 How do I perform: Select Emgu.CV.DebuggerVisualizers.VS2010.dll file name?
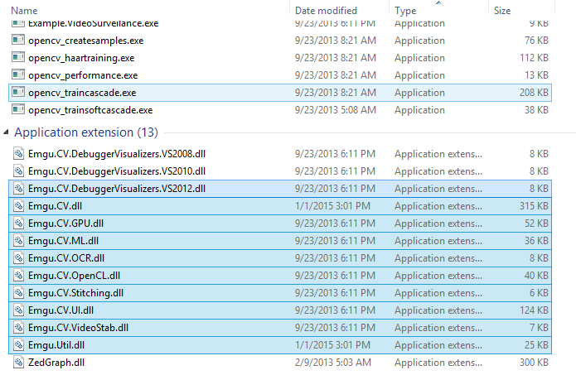click(x=117, y=171)
